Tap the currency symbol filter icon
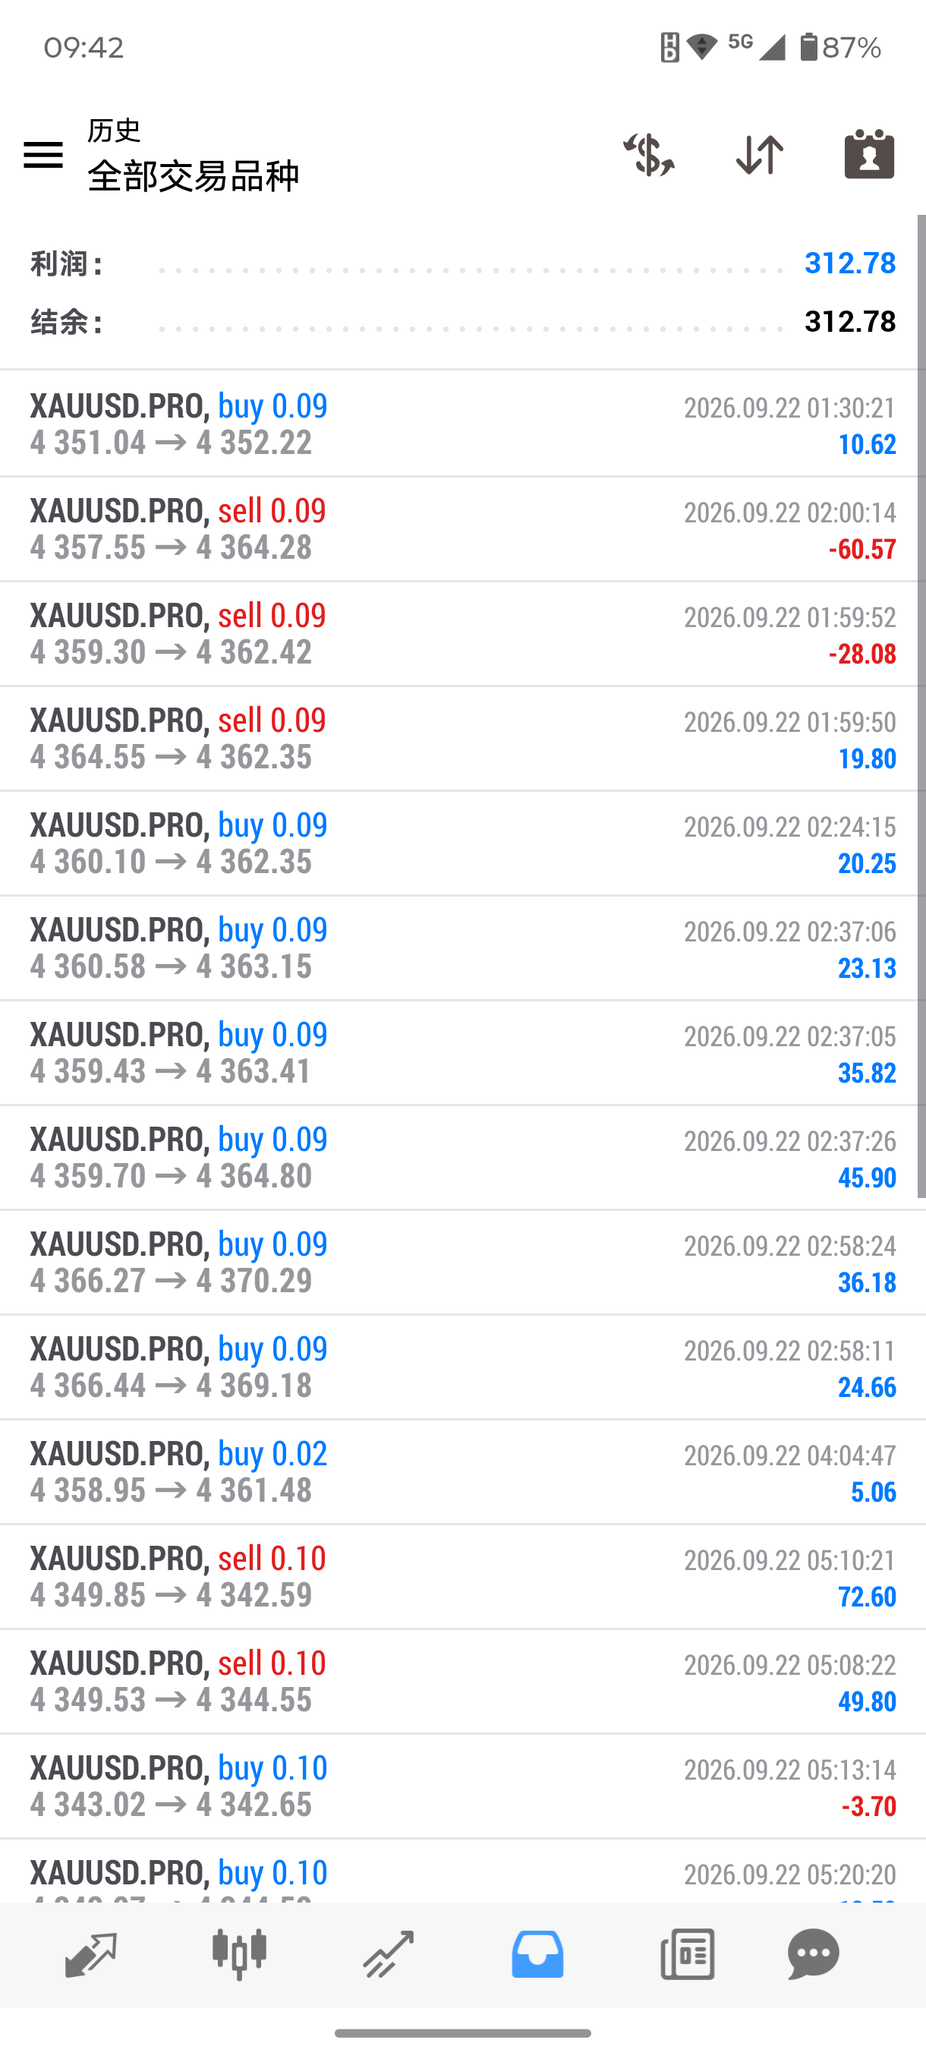Viewport: 926px width, 2059px height. pyautogui.click(x=649, y=154)
